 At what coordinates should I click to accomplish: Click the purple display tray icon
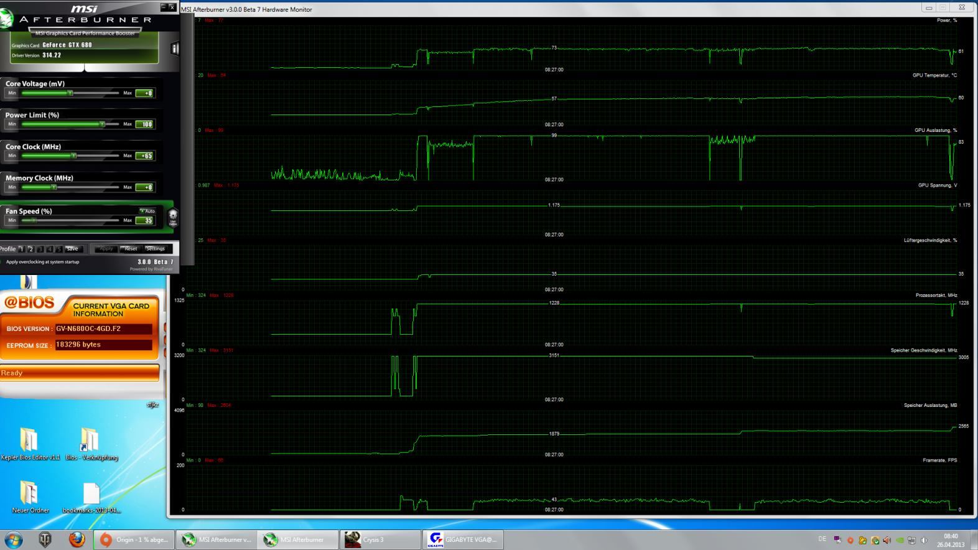(837, 539)
